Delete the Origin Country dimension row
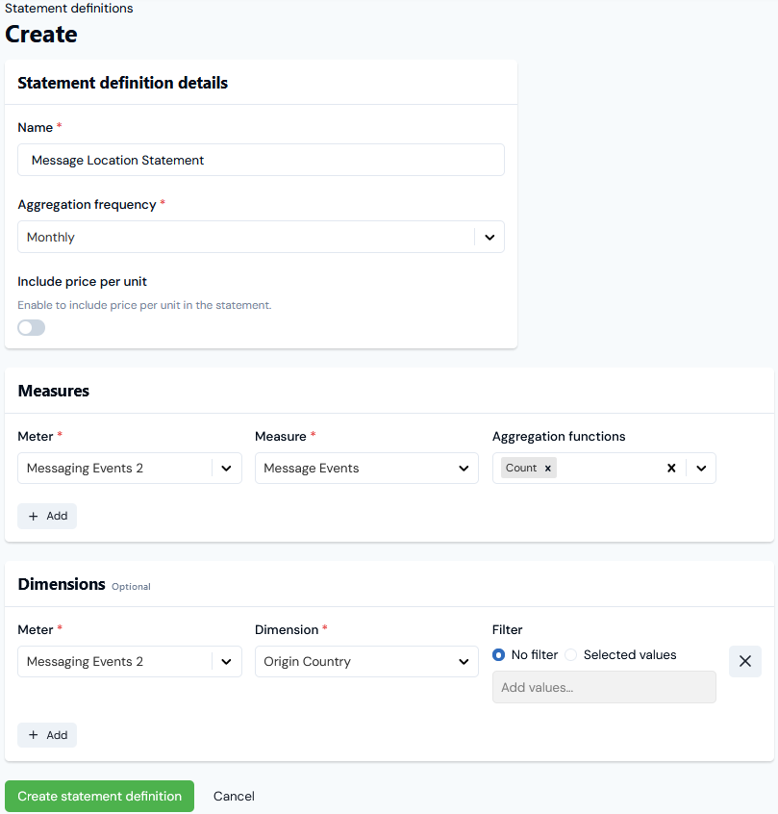The width and height of the screenshot is (778, 814). coord(745,662)
